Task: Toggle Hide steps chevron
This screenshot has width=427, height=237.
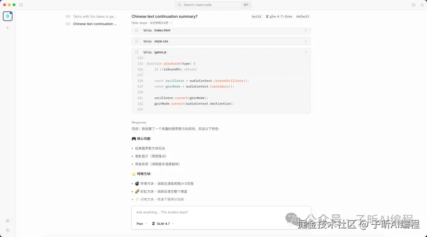Action: tap(171, 23)
